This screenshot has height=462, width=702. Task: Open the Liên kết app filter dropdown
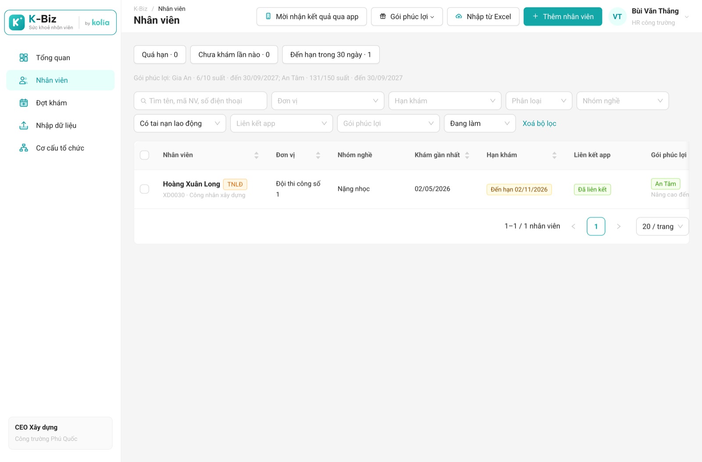tap(282, 124)
